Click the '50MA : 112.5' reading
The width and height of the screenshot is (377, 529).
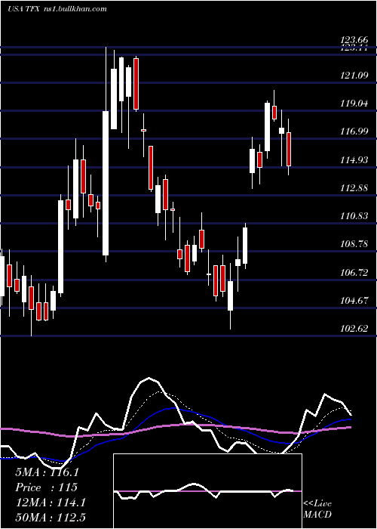[51, 517]
